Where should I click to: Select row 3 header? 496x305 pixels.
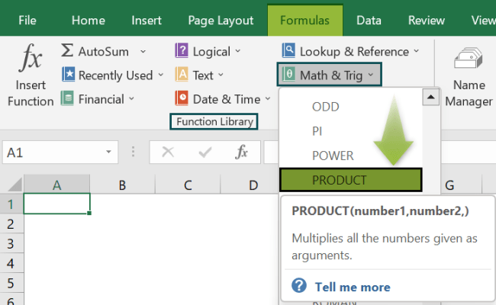click(11, 243)
